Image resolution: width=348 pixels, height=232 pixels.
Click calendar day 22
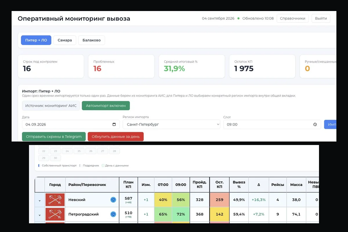pos(44,151)
